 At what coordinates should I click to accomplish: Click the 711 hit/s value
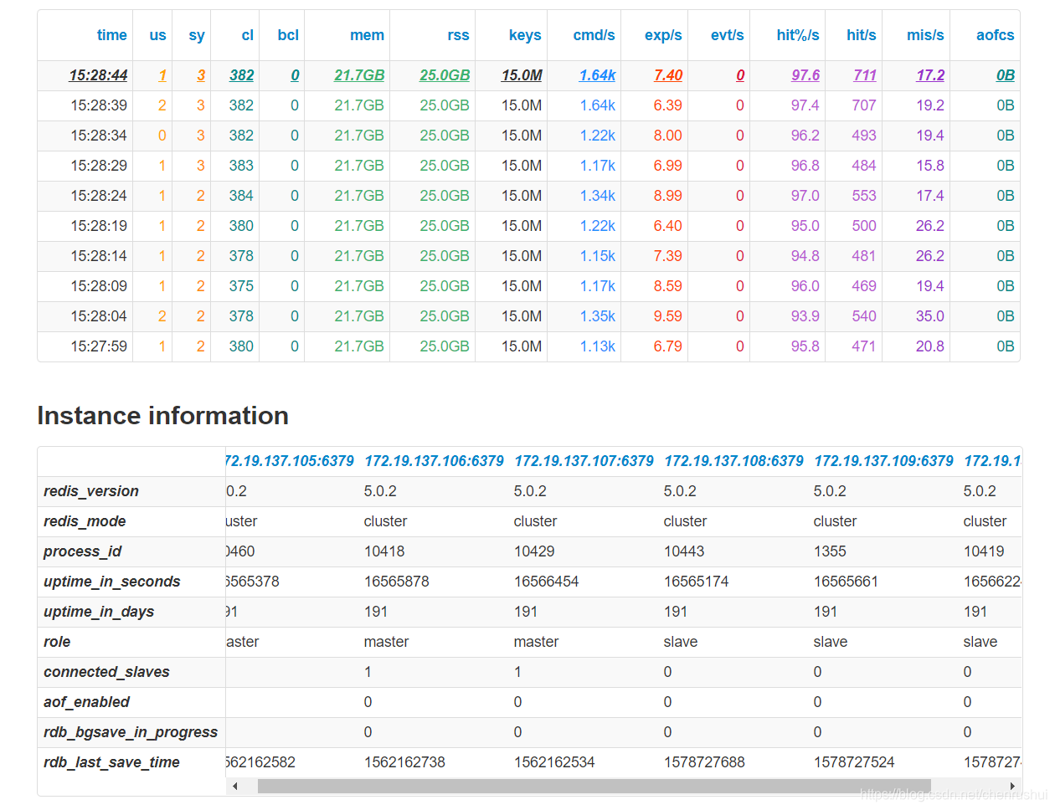point(865,75)
